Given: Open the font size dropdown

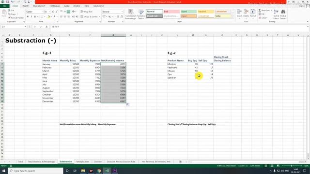Looking at the screenshot, I should click(x=49, y=12).
